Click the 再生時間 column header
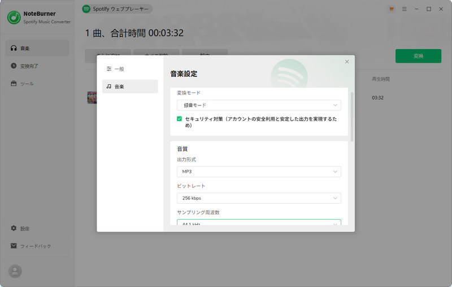Screen dimensions: 452x287 (381, 79)
